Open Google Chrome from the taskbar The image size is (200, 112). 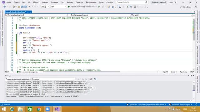39,109
